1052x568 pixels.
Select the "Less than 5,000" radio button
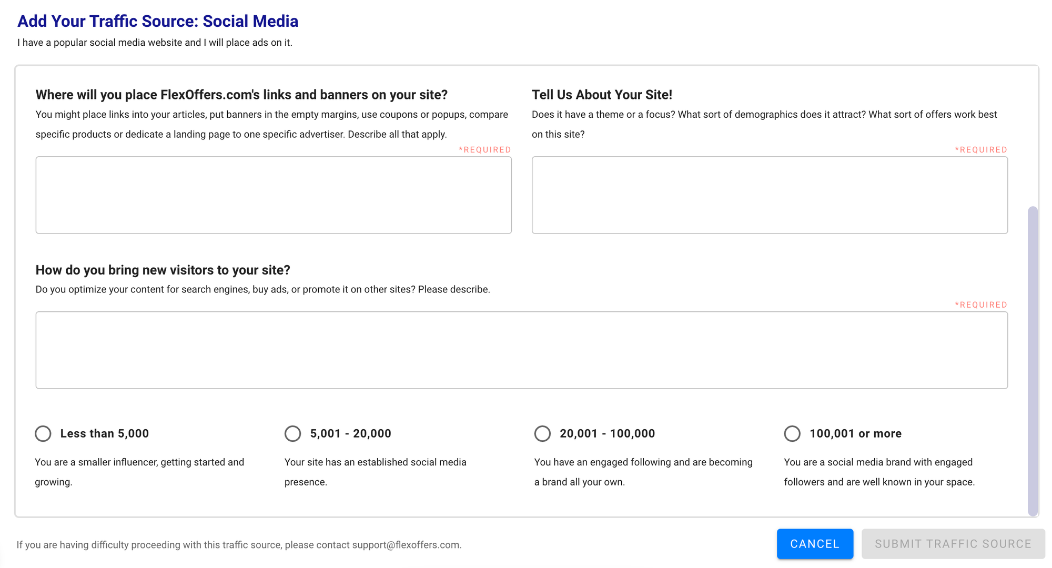pos(43,433)
